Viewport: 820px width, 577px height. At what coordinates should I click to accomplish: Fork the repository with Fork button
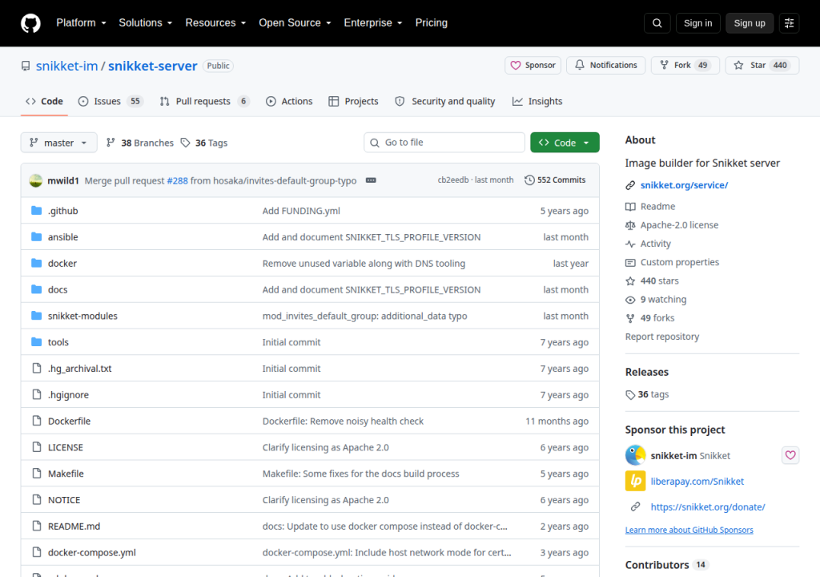click(x=685, y=66)
